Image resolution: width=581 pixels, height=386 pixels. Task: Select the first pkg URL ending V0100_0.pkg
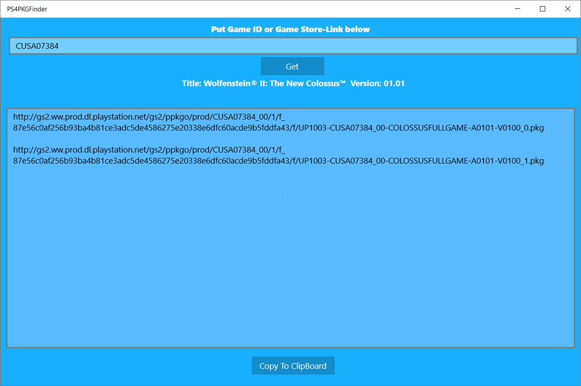tap(278, 122)
